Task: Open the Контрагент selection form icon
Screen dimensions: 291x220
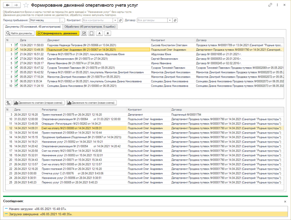Action: pyautogui.click(x=120, y=20)
